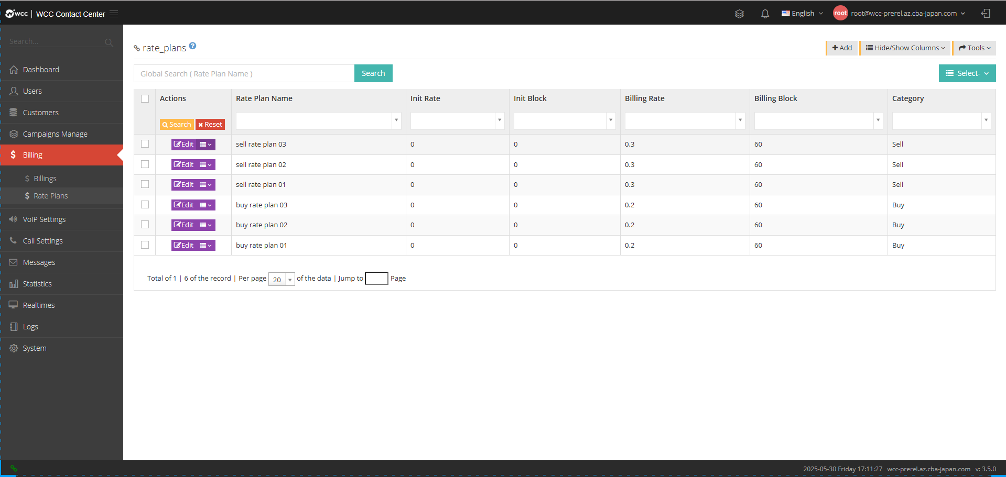Viewport: 1006px width, 477px height.
Task: Open the Tools dropdown
Action: [975, 48]
